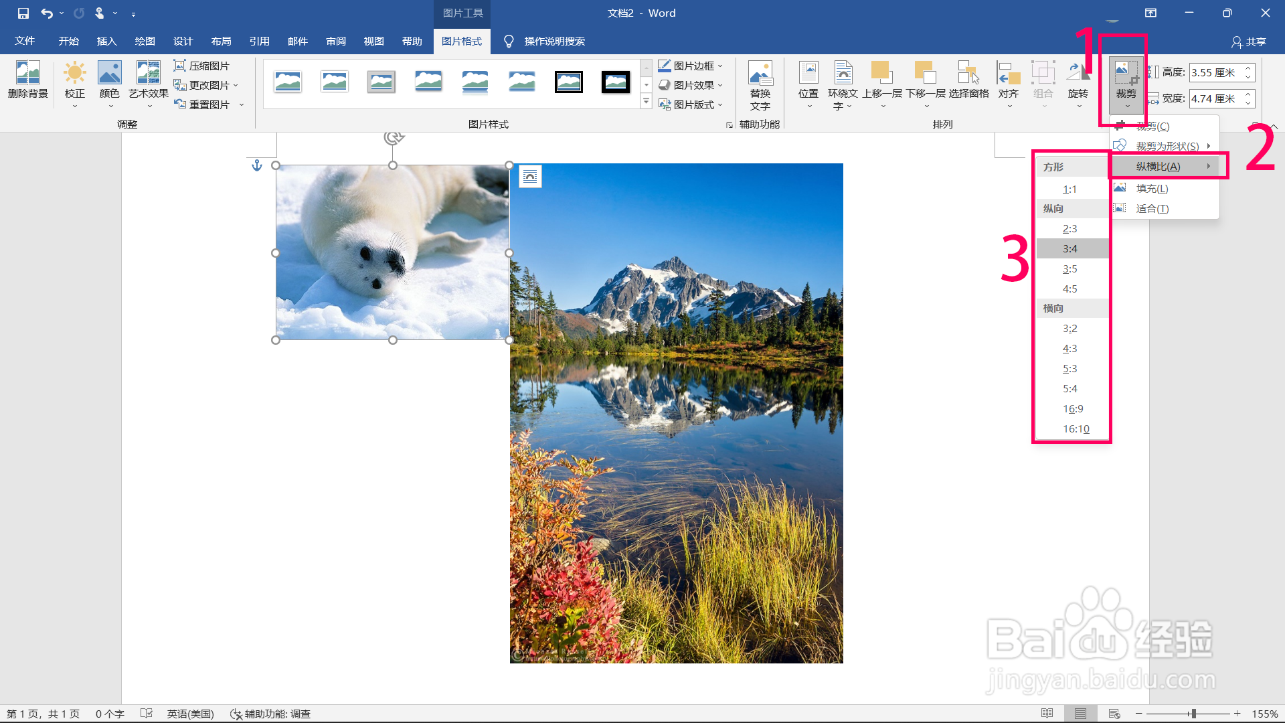The width and height of the screenshot is (1285, 723).
Task: Click the zoom slider in status bar
Action: 1193,714
